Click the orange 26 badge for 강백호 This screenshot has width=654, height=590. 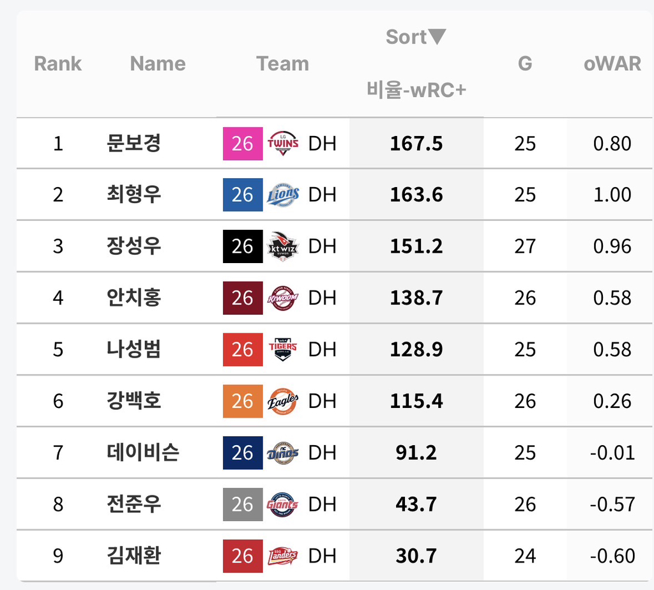click(x=243, y=401)
